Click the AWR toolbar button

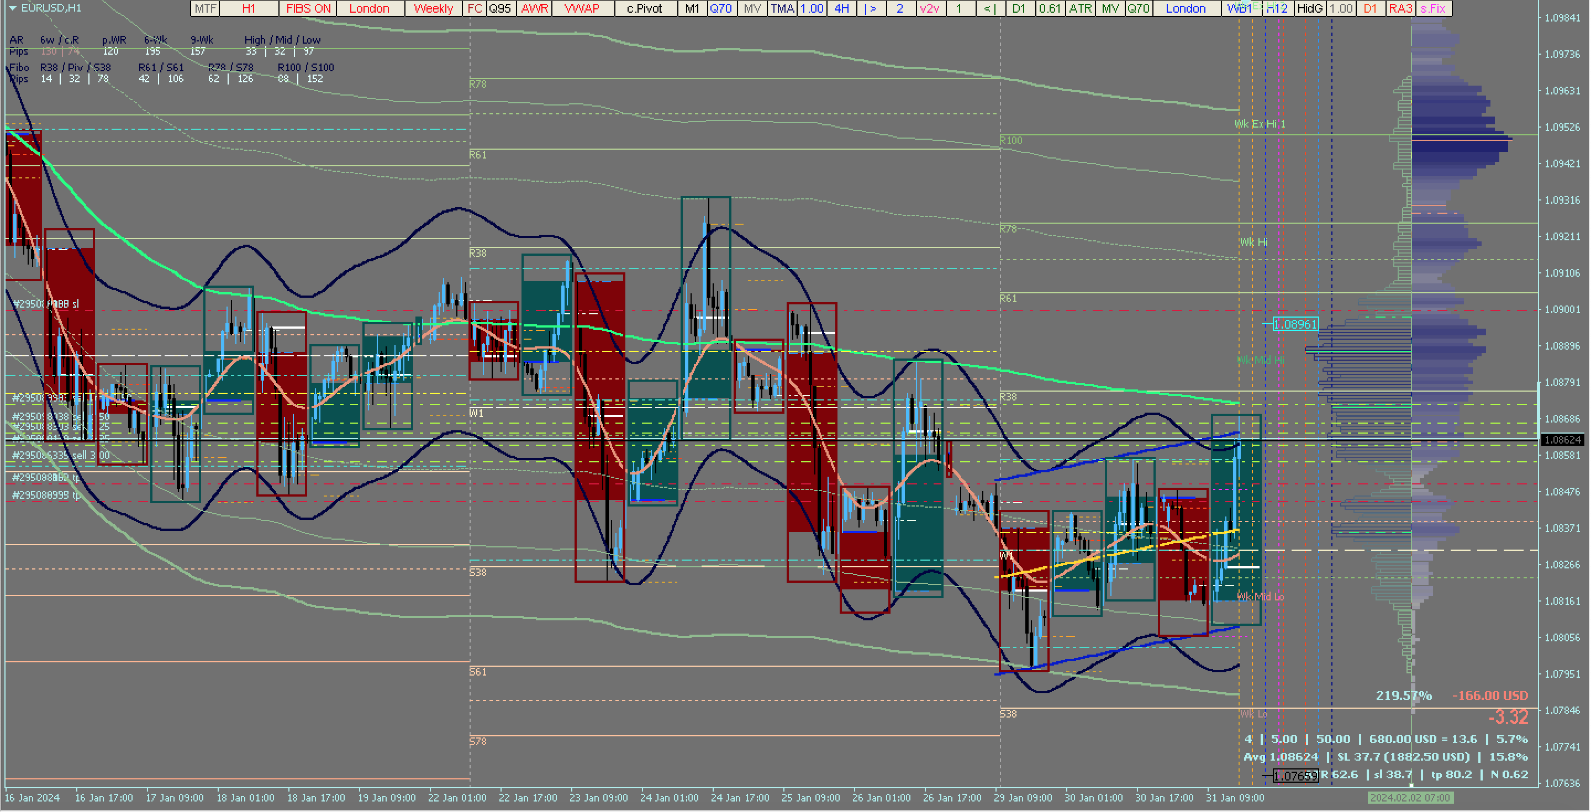(534, 9)
